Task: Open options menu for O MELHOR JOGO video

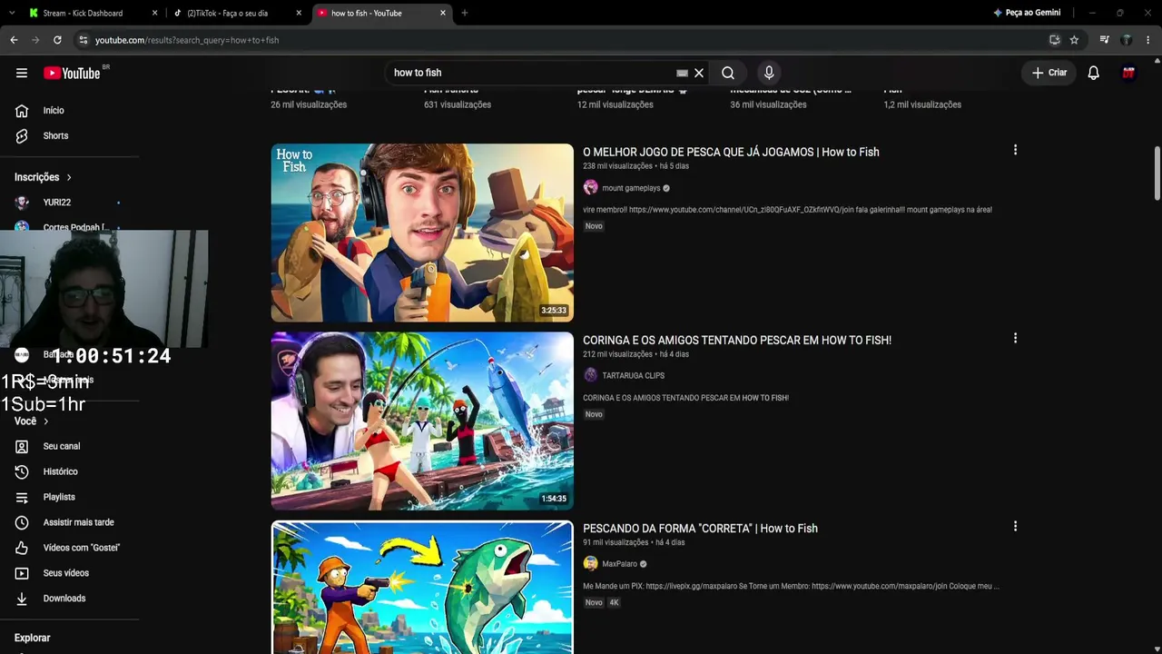Action: pyautogui.click(x=1015, y=150)
